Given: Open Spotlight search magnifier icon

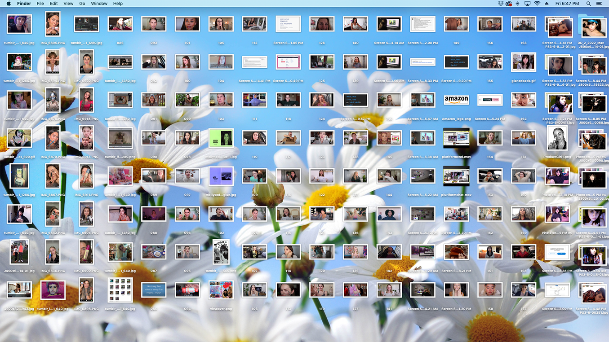Looking at the screenshot, I should [x=589, y=4].
